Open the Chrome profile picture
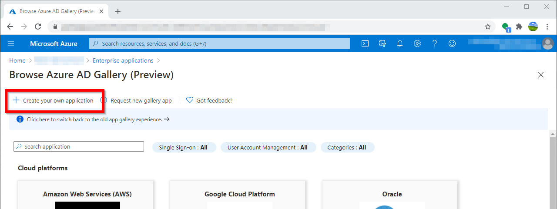Image resolution: width=557 pixels, height=209 pixels. 533,27
